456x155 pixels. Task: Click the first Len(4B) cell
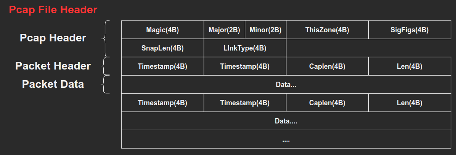[x=410, y=66]
